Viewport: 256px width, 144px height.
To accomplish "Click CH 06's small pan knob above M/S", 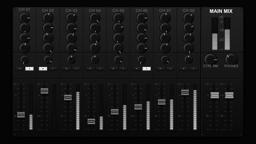I will coord(142,60).
